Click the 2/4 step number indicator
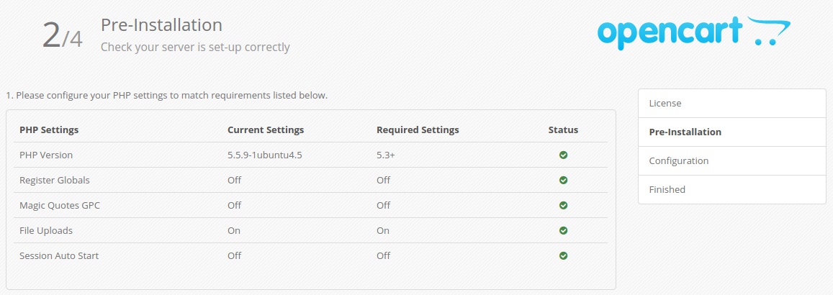 point(62,36)
